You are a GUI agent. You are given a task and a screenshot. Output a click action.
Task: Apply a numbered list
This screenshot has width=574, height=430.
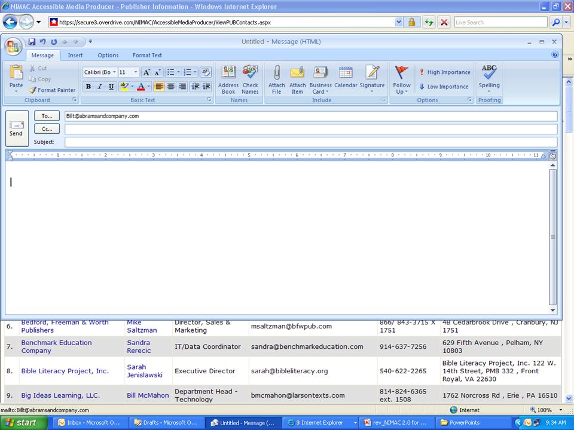[187, 72]
